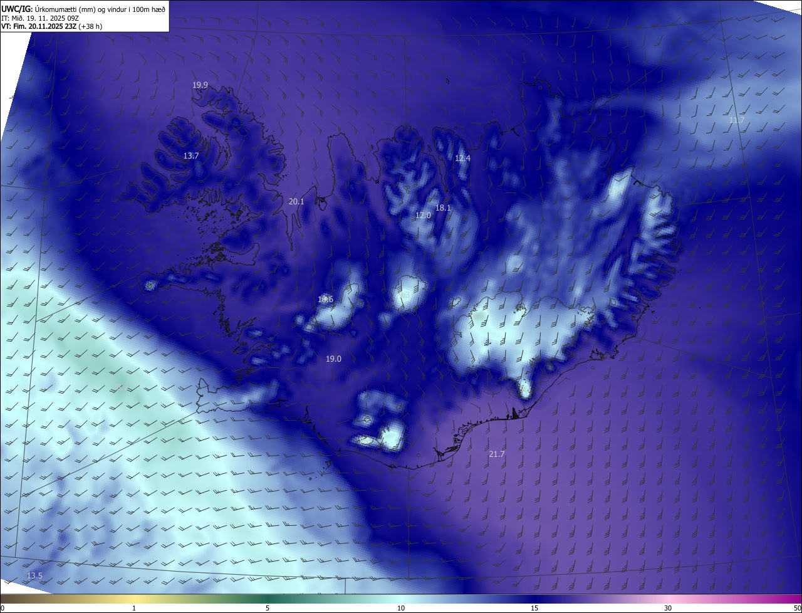Click the precipitation color scale bar
The height and width of the screenshot is (613, 802).
coord(401,599)
